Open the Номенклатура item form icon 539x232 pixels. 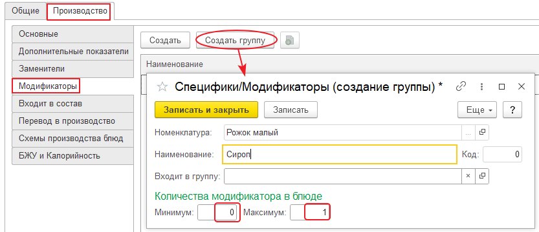pos(482,133)
